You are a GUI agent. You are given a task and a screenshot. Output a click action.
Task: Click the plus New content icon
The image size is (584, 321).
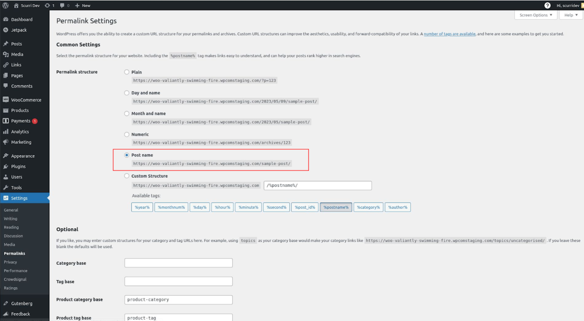(77, 5)
